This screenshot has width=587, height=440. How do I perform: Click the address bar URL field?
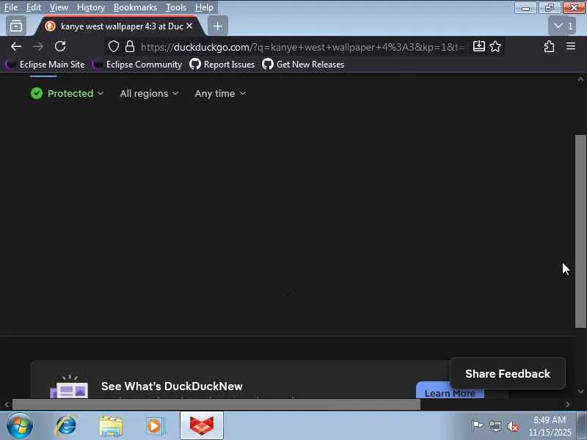tap(302, 47)
